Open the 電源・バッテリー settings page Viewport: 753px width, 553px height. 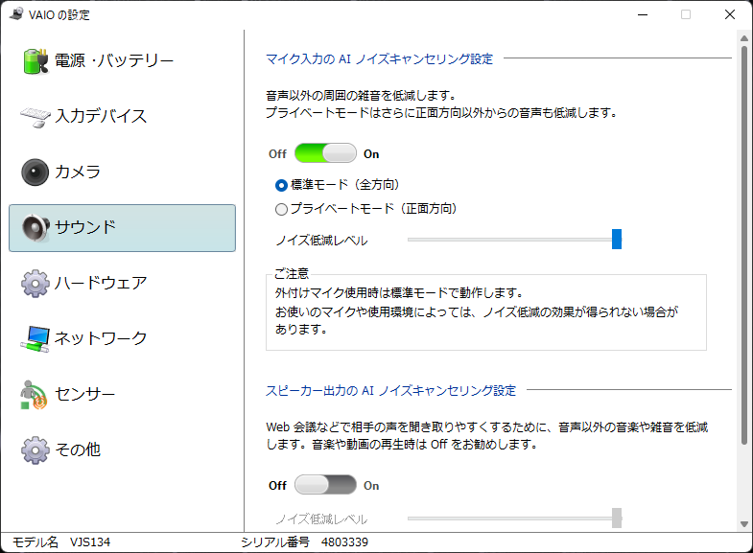(123, 61)
